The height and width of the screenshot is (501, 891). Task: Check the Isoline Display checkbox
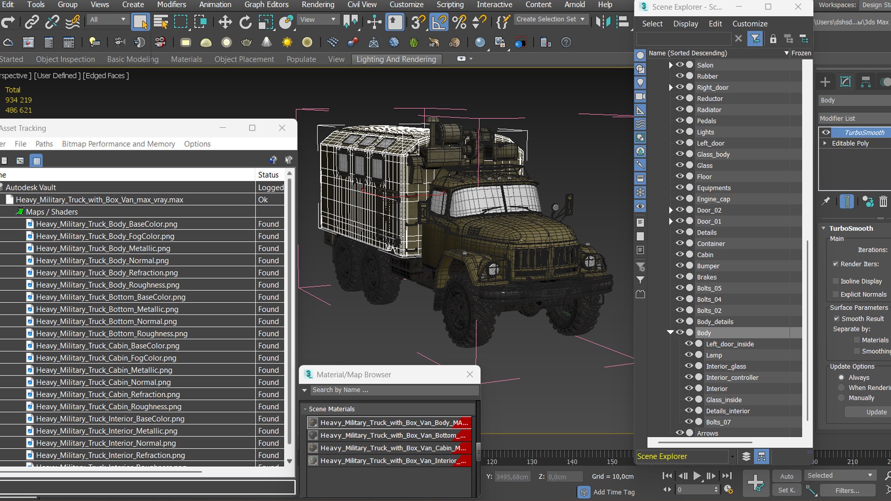pos(836,281)
